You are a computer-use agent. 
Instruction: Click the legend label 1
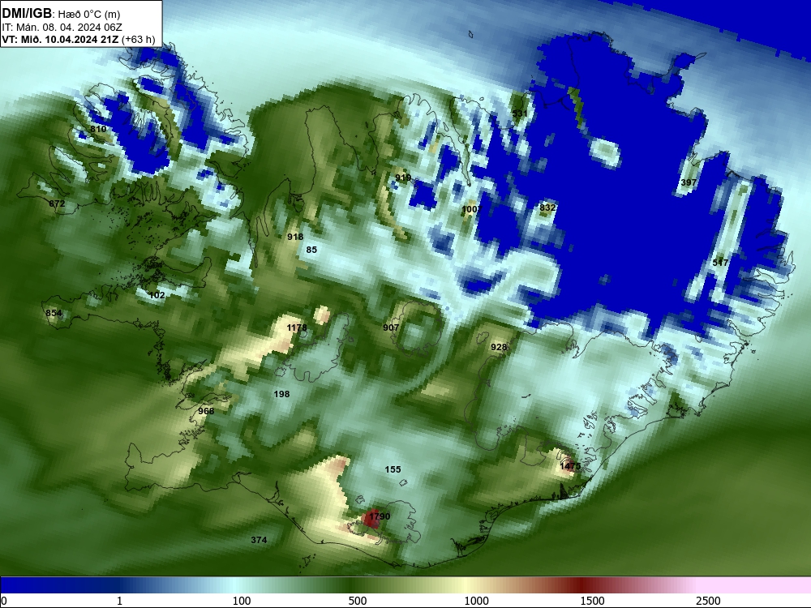(119, 601)
